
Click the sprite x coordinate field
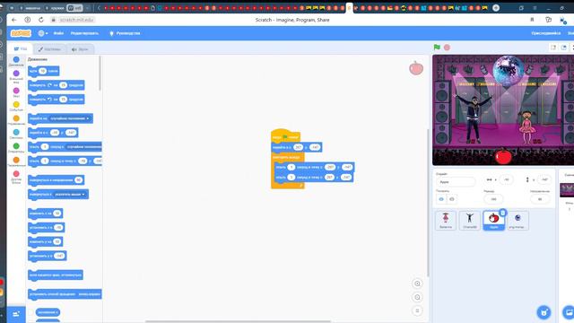point(506,179)
